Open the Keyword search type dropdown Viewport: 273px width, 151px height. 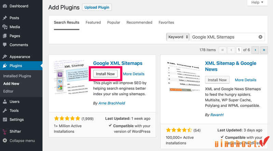click(x=178, y=37)
